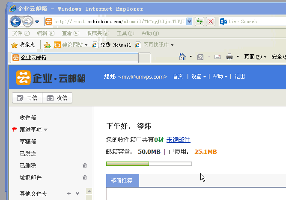This screenshot has height=200, width=286.
Task: Compose a new mail with 写信
Action: pos(27,98)
